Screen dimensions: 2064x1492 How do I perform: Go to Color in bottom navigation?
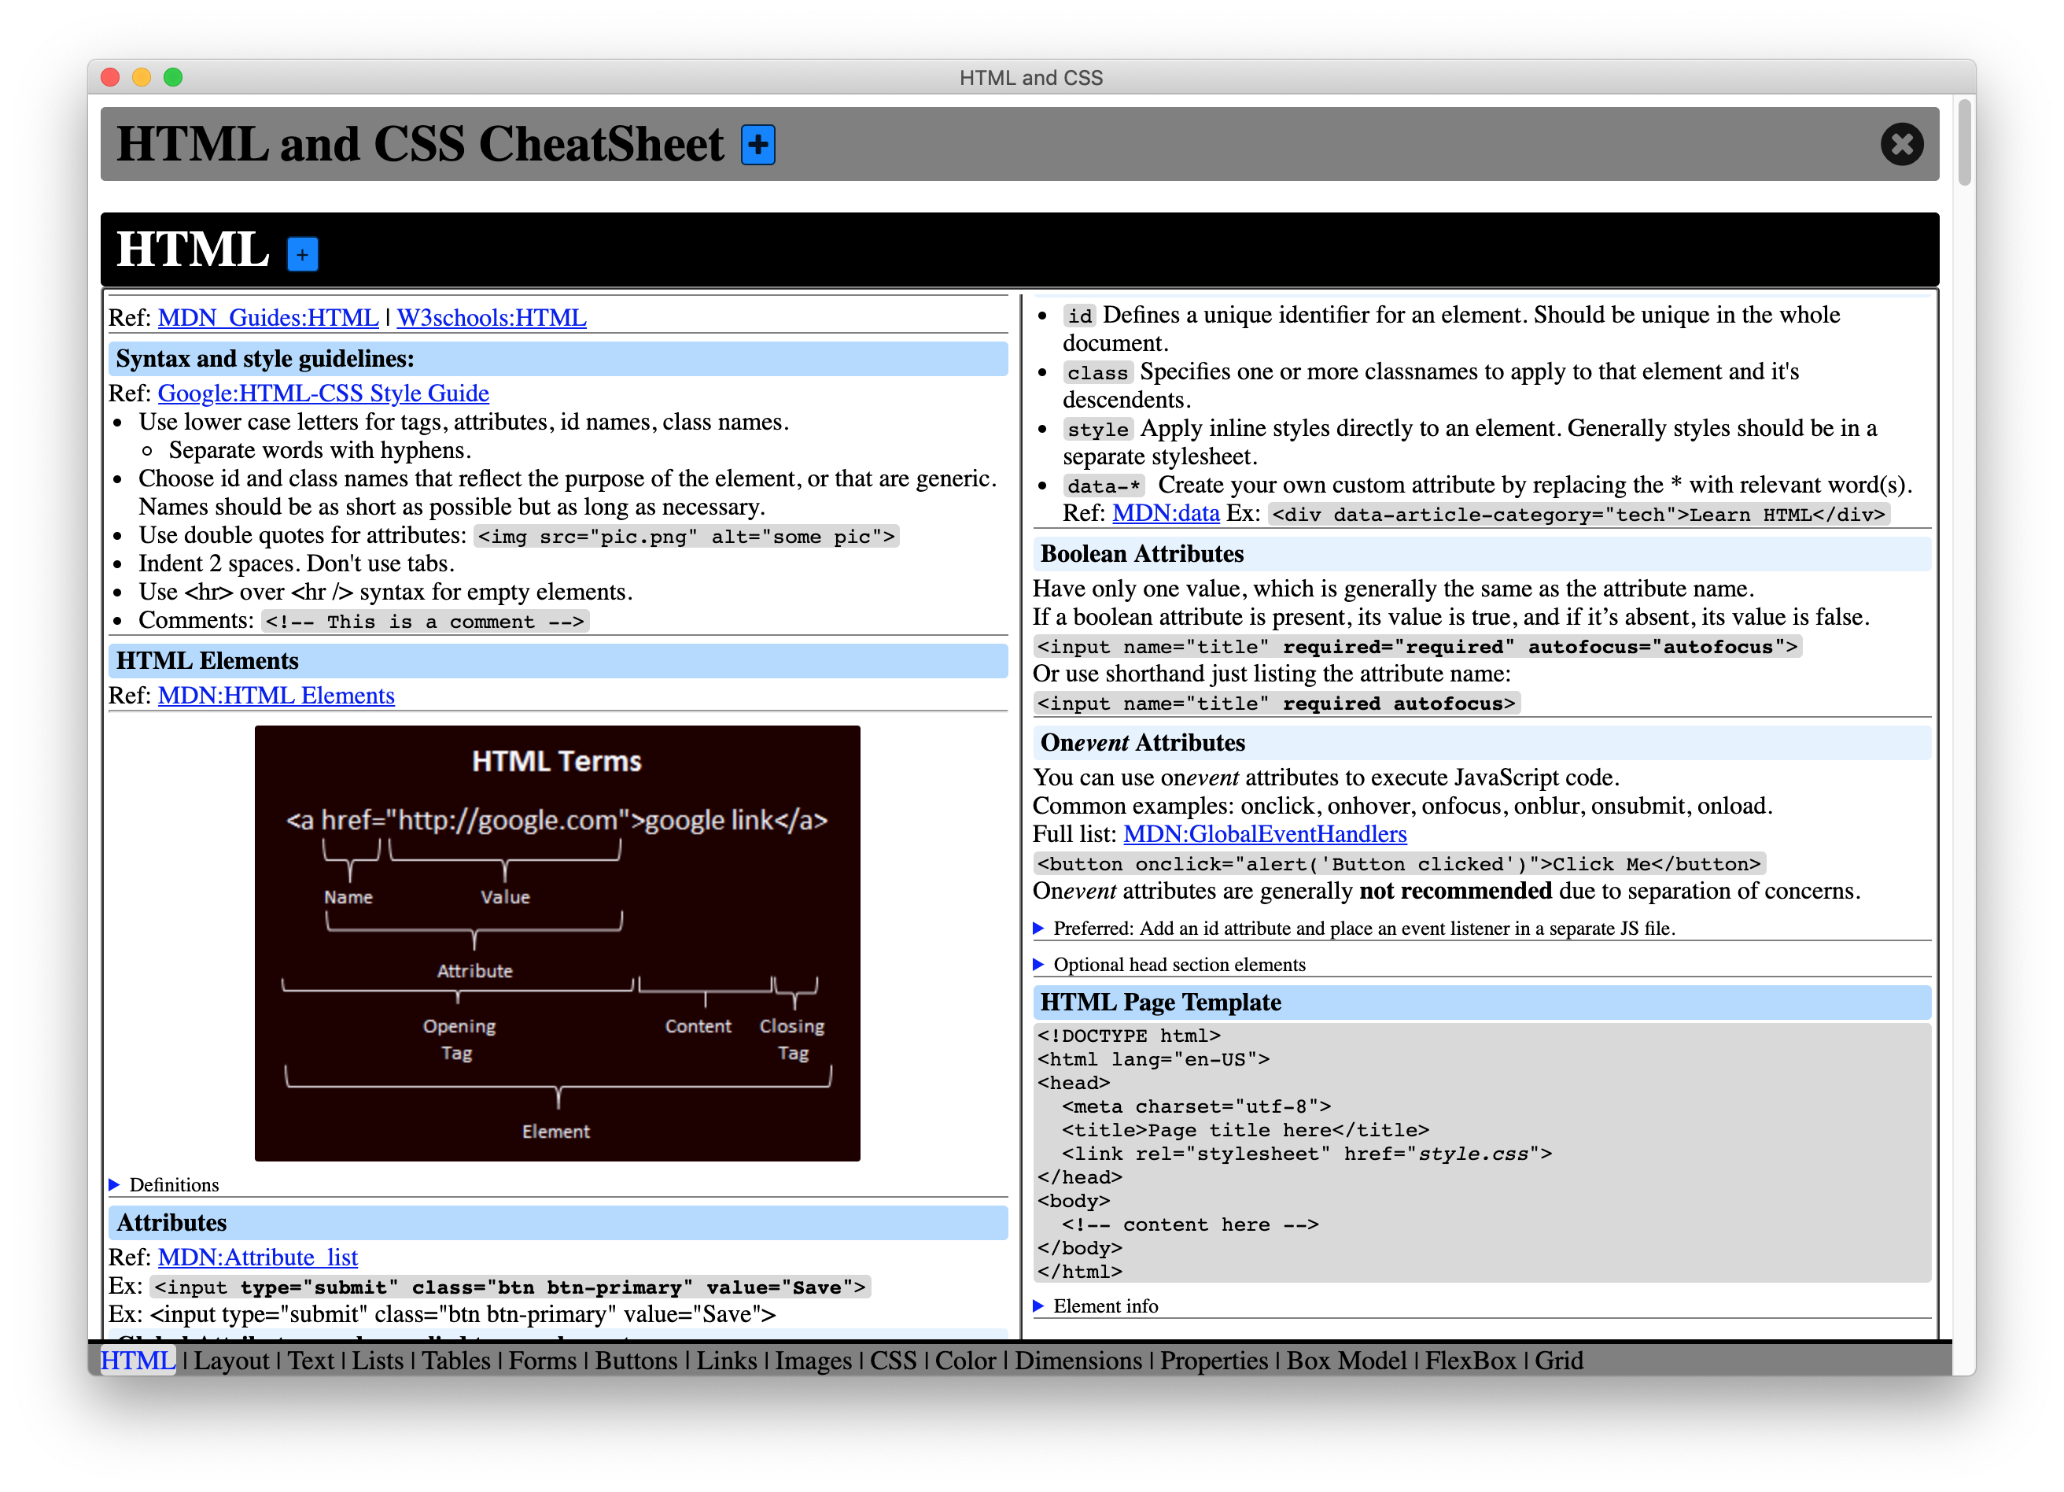[966, 1359]
